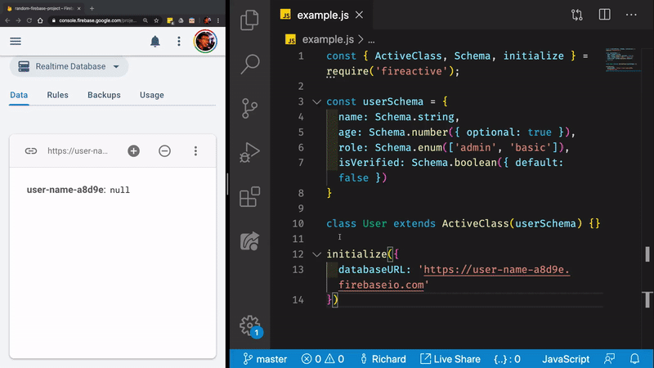
Task: Open the Search view in sidebar
Action: click(x=250, y=64)
